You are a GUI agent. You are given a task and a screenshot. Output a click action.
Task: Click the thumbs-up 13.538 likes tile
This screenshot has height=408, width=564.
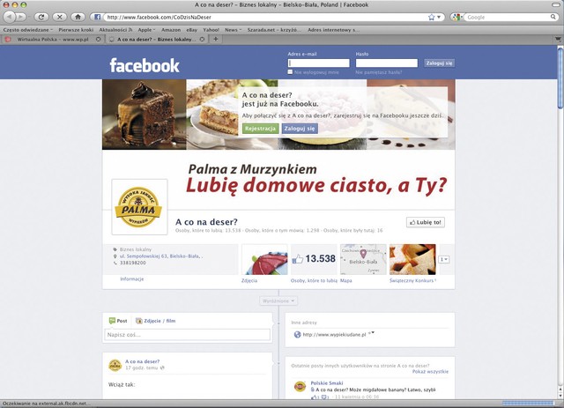pyautogui.click(x=314, y=259)
